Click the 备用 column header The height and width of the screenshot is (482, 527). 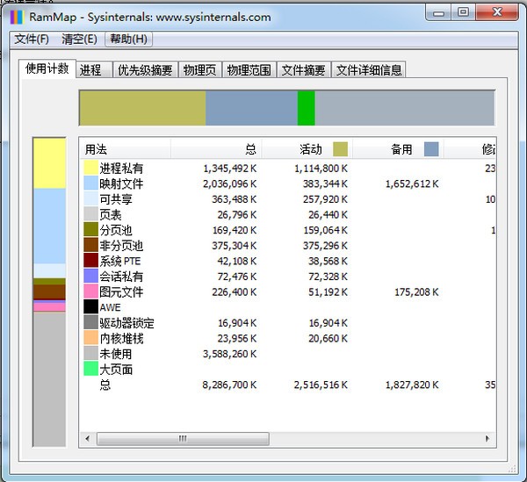pyautogui.click(x=400, y=149)
